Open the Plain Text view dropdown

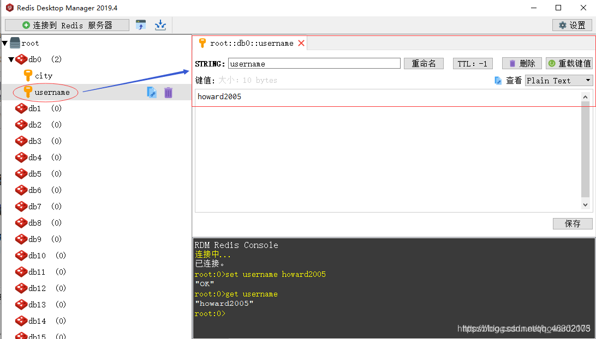pyautogui.click(x=559, y=81)
